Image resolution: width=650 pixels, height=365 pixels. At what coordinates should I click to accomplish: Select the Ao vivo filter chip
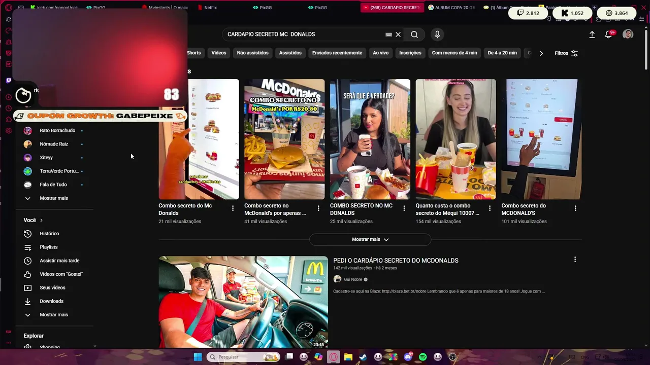coord(381,53)
